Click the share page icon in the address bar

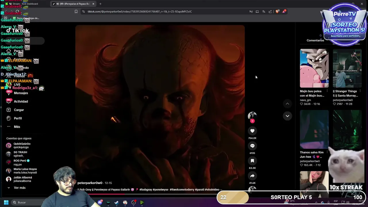[270, 11]
